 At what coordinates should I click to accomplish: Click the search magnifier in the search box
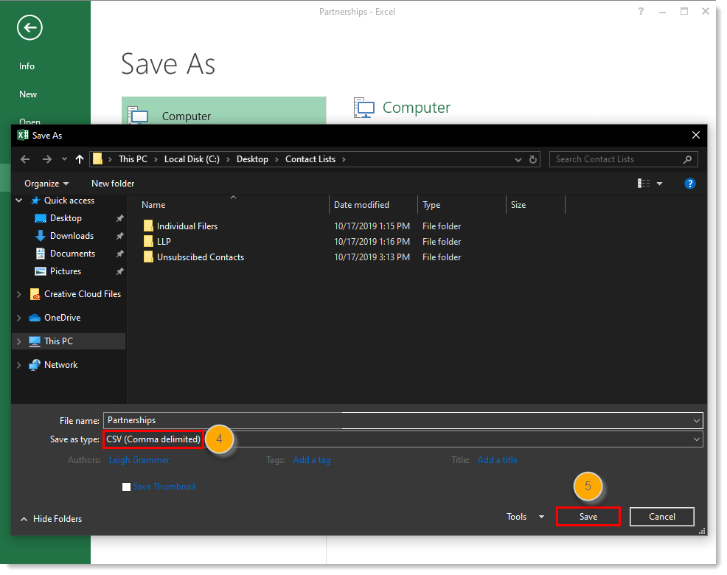pos(686,159)
